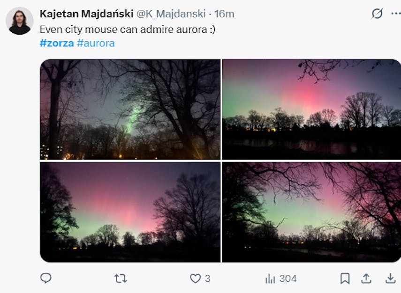Repost this tweet using the retweet icon

(x=121, y=278)
